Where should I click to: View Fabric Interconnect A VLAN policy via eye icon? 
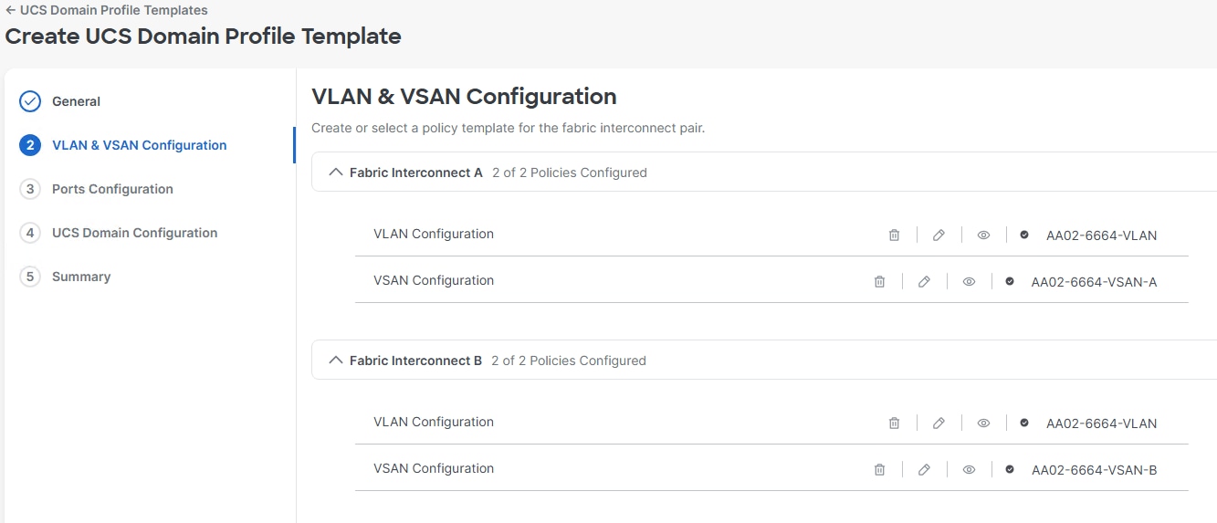[x=983, y=235]
